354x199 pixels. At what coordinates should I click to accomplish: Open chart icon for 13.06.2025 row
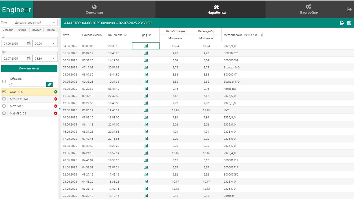click(x=146, y=110)
